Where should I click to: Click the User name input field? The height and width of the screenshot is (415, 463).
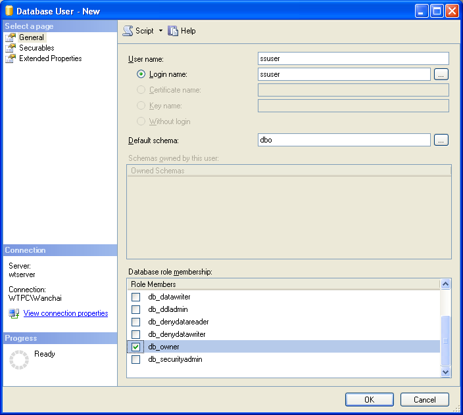pos(353,58)
